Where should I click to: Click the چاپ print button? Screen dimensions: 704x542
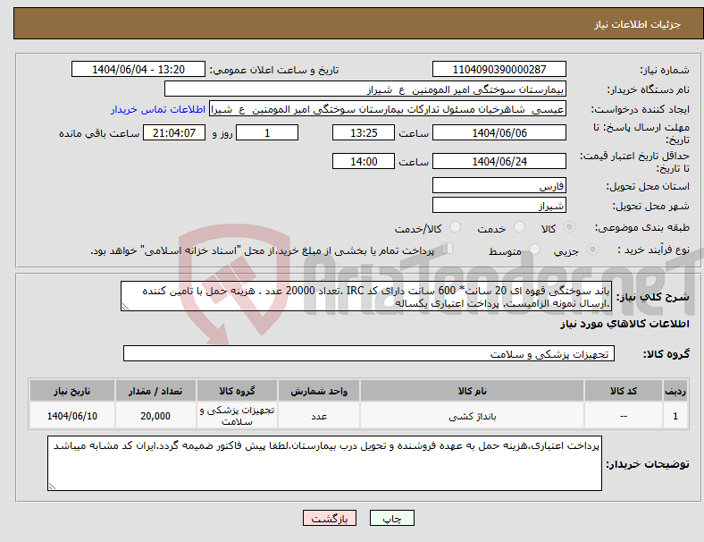391,518
